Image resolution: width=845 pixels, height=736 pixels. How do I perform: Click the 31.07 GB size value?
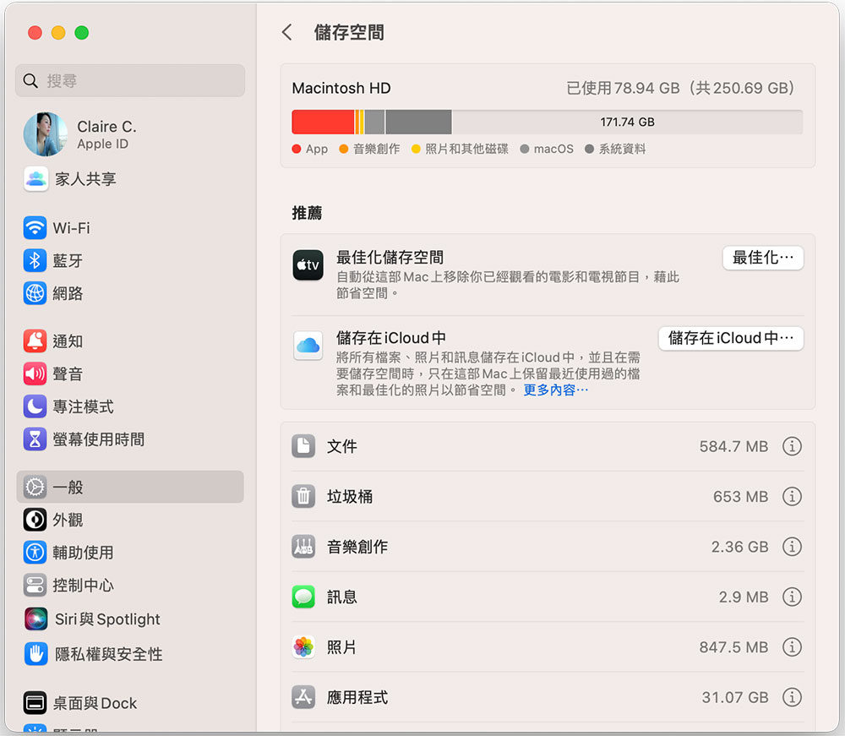click(734, 696)
